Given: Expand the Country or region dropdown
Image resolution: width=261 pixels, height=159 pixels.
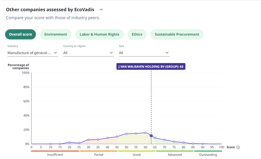Looking at the screenshot, I should pos(88,53).
